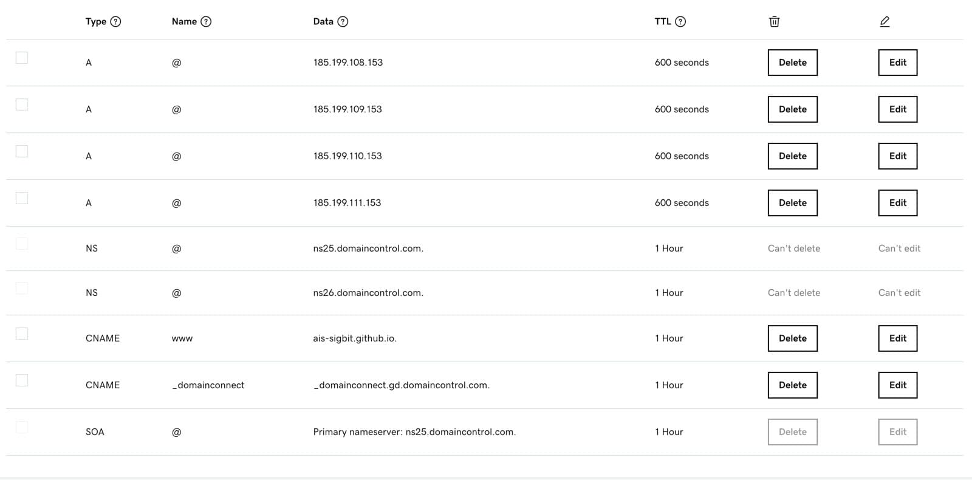
Task: Delete the 185.199.109.153 A record
Action: coord(793,109)
